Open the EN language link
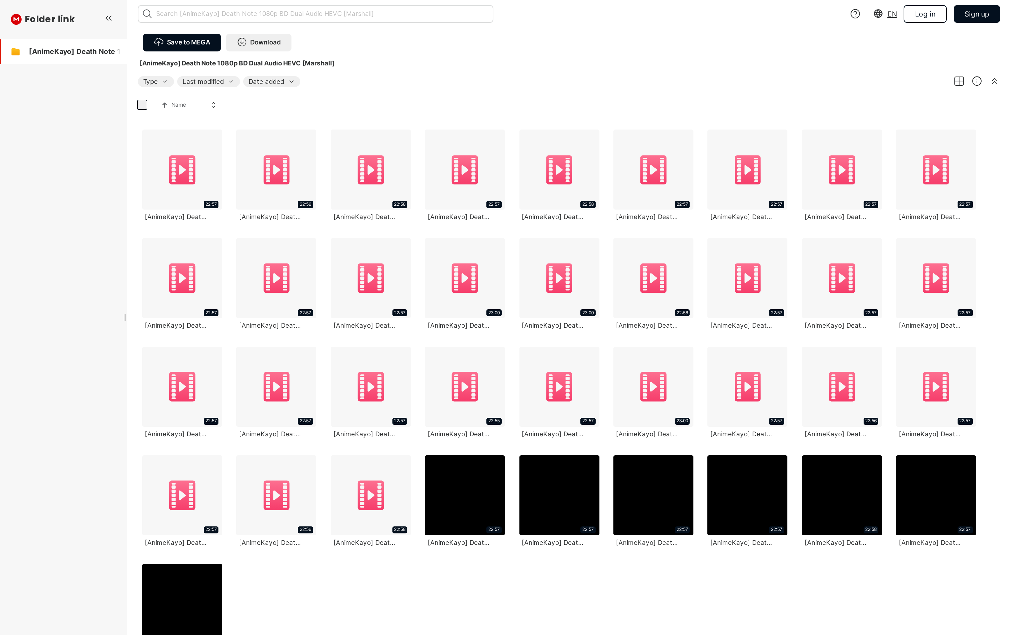 (892, 14)
